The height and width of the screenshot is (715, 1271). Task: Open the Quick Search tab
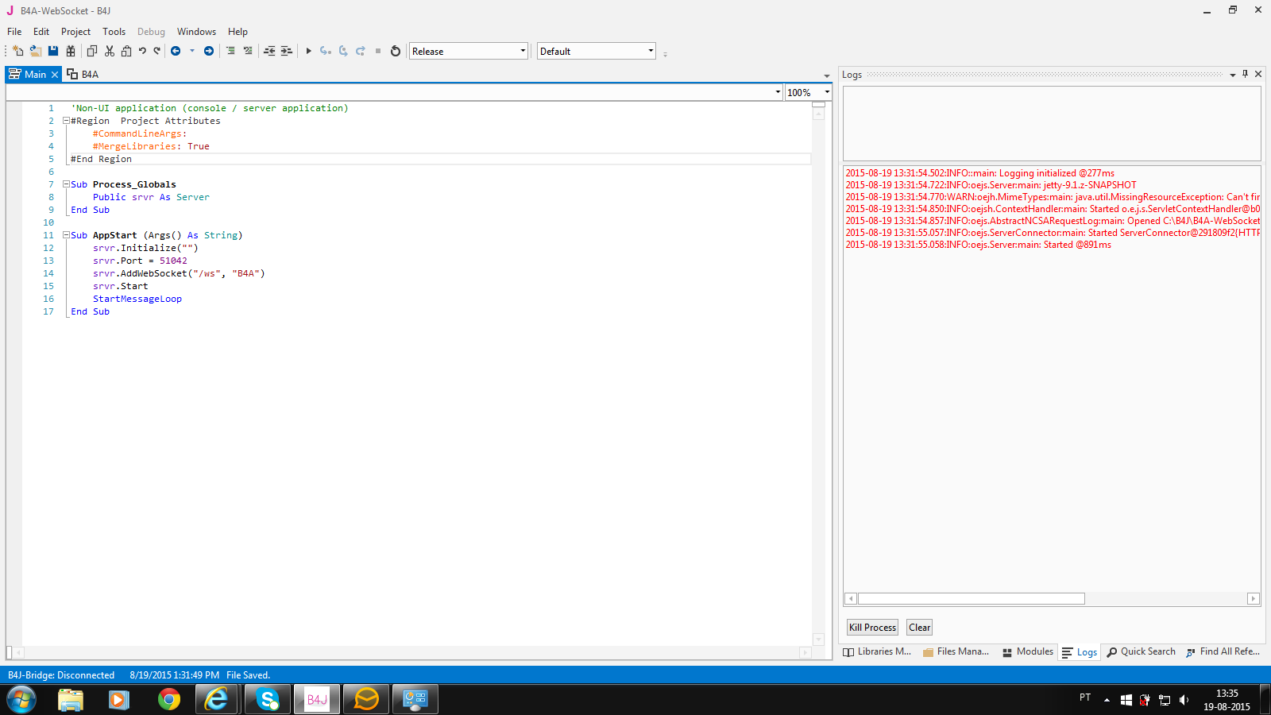[1141, 651]
